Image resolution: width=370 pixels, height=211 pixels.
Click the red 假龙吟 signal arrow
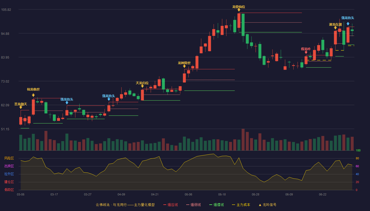[x=306, y=52]
